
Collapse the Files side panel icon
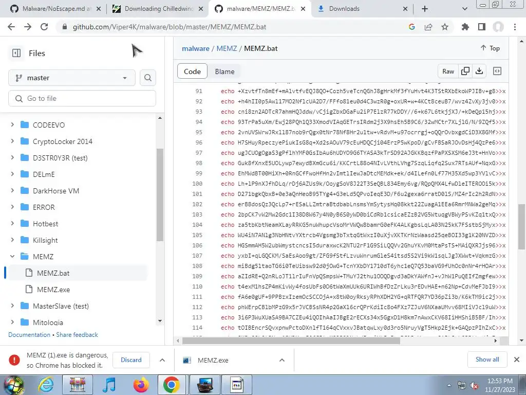pyautogui.click(x=16, y=53)
